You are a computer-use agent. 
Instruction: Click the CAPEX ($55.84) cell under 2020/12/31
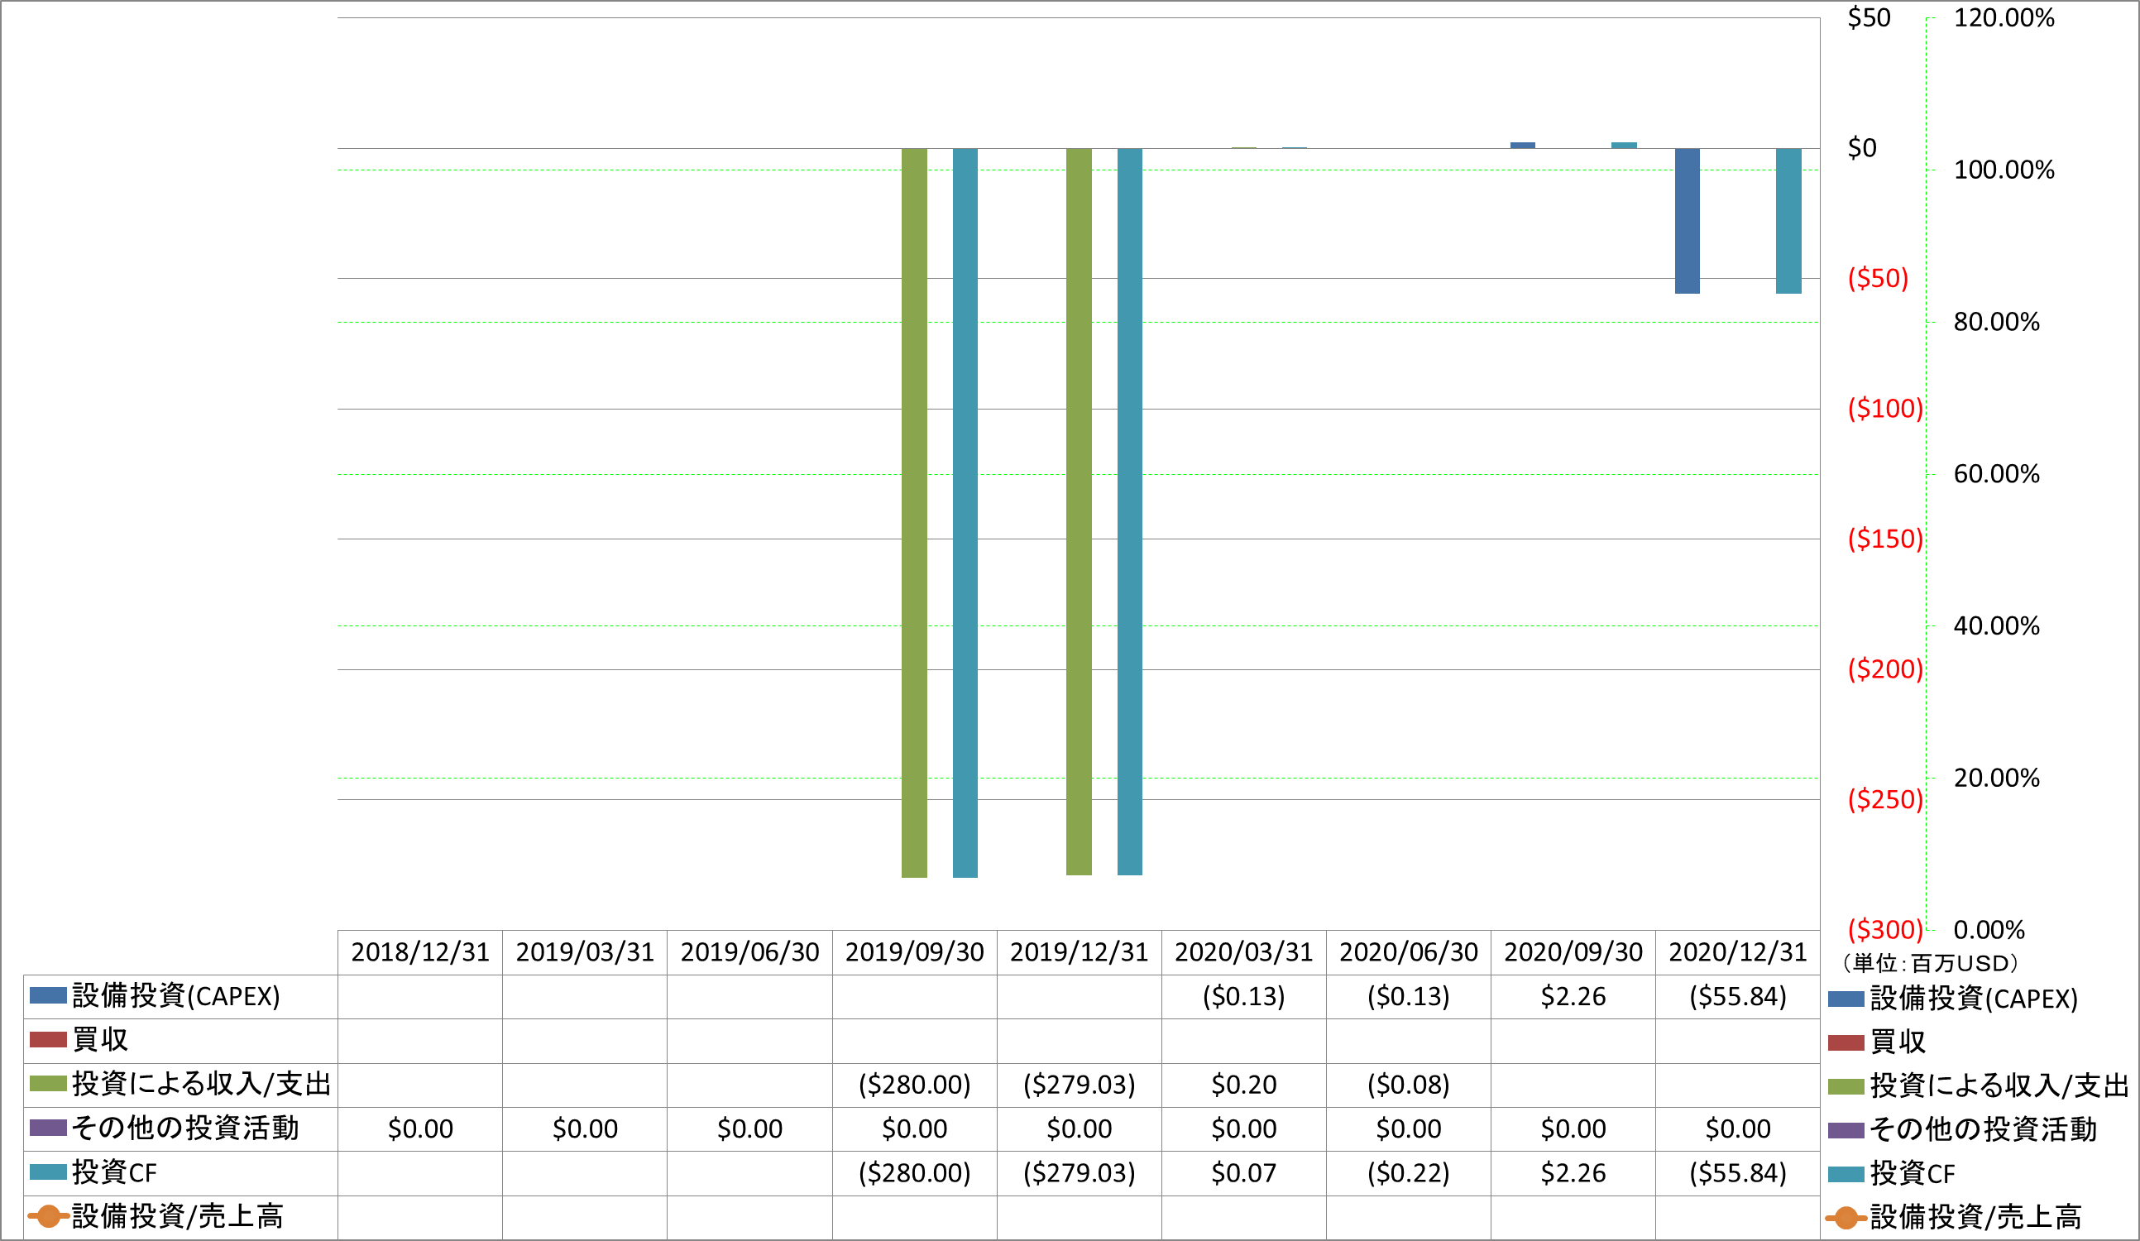[x=1738, y=996]
